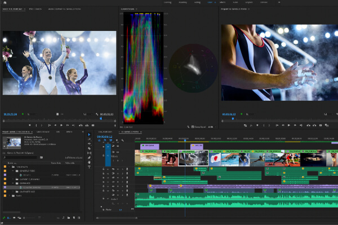
Task: Play the sequence in Program monitor
Action: point(289,125)
